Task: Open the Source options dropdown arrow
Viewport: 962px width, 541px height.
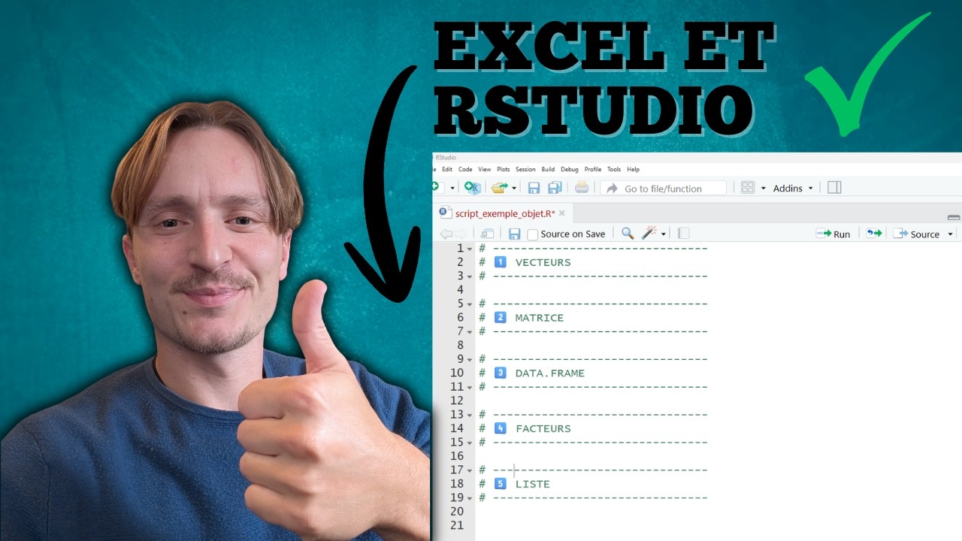Action: click(950, 234)
